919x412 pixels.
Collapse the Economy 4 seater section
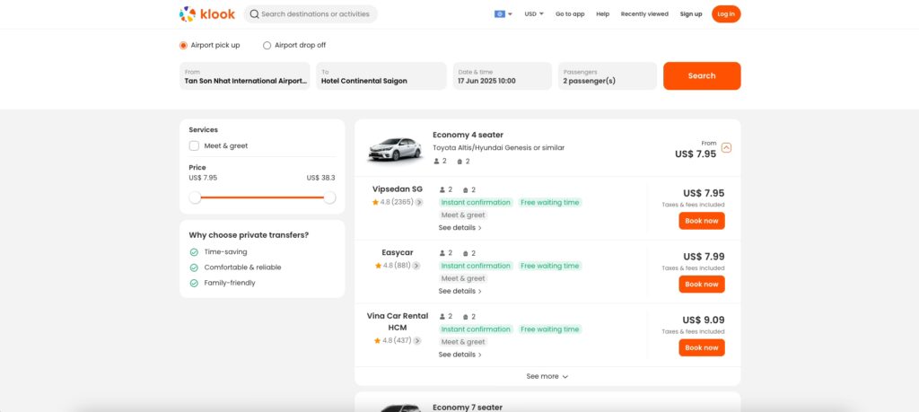pyautogui.click(x=726, y=148)
